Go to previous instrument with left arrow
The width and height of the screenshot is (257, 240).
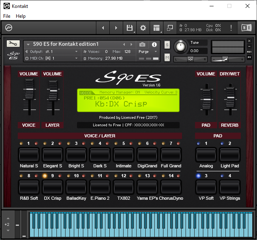[103, 28]
